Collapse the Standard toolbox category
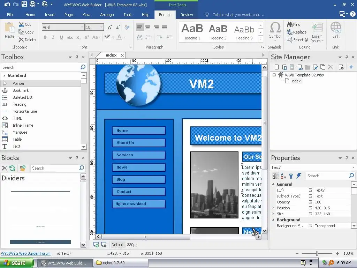357x268 pixels. pyautogui.click(x=4, y=75)
